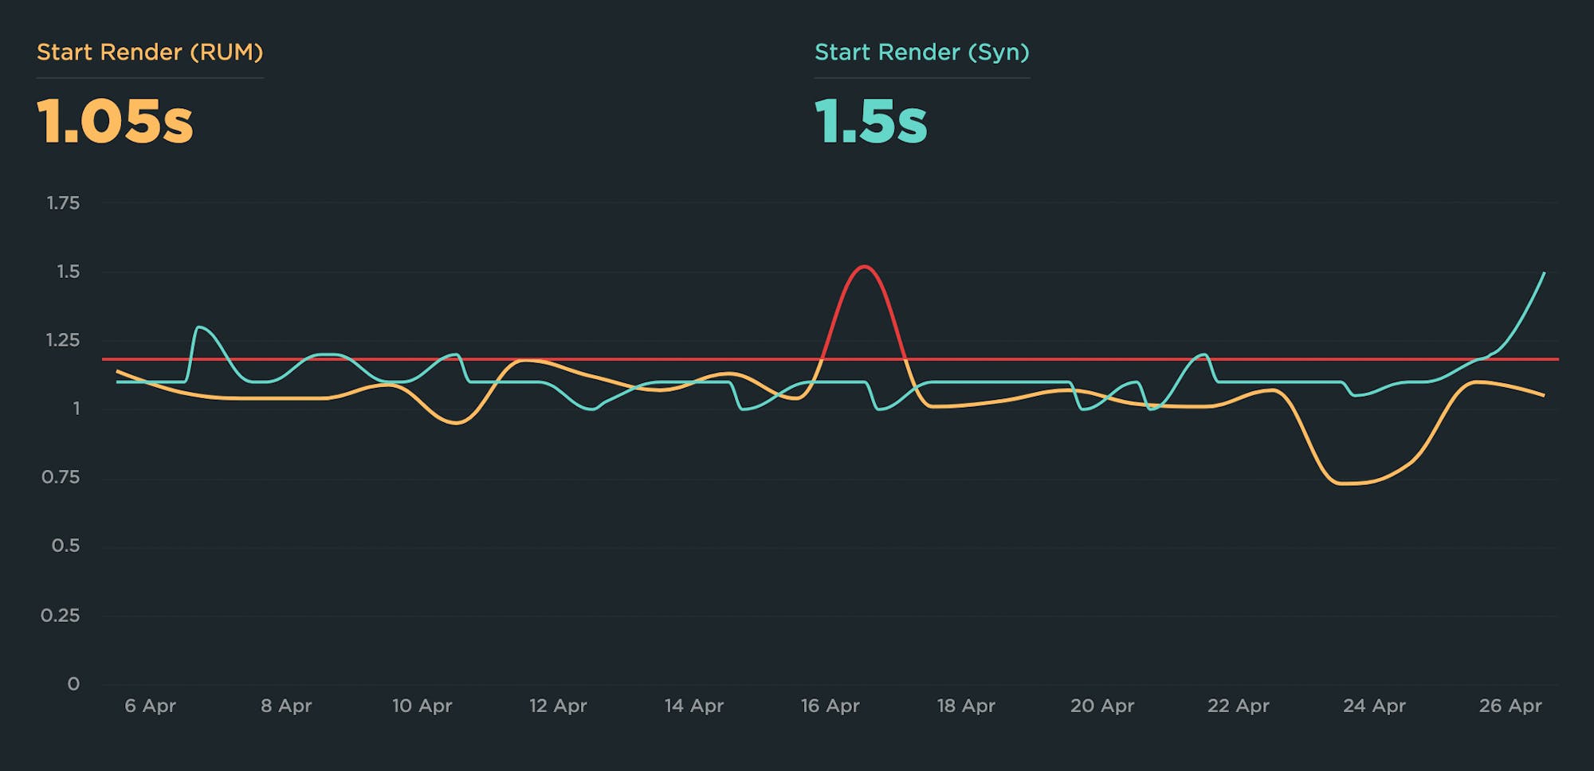1594x771 pixels.
Task: Click the 1.25 y-axis label
Action: coord(63,341)
